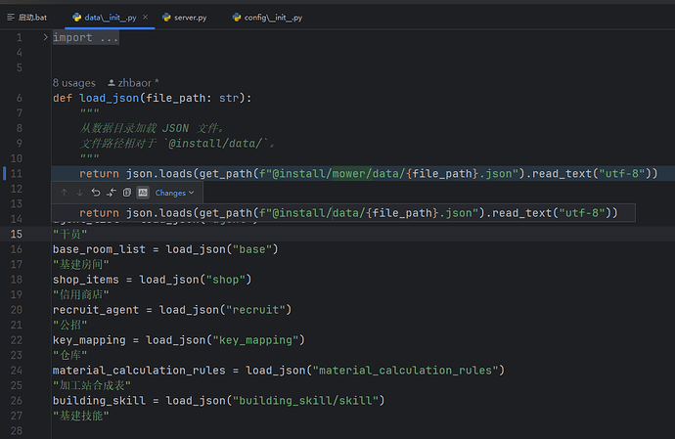Image resolution: width=675 pixels, height=439 pixels.
Task: Switch to the data\__init__.py tab
Action: coord(111,18)
